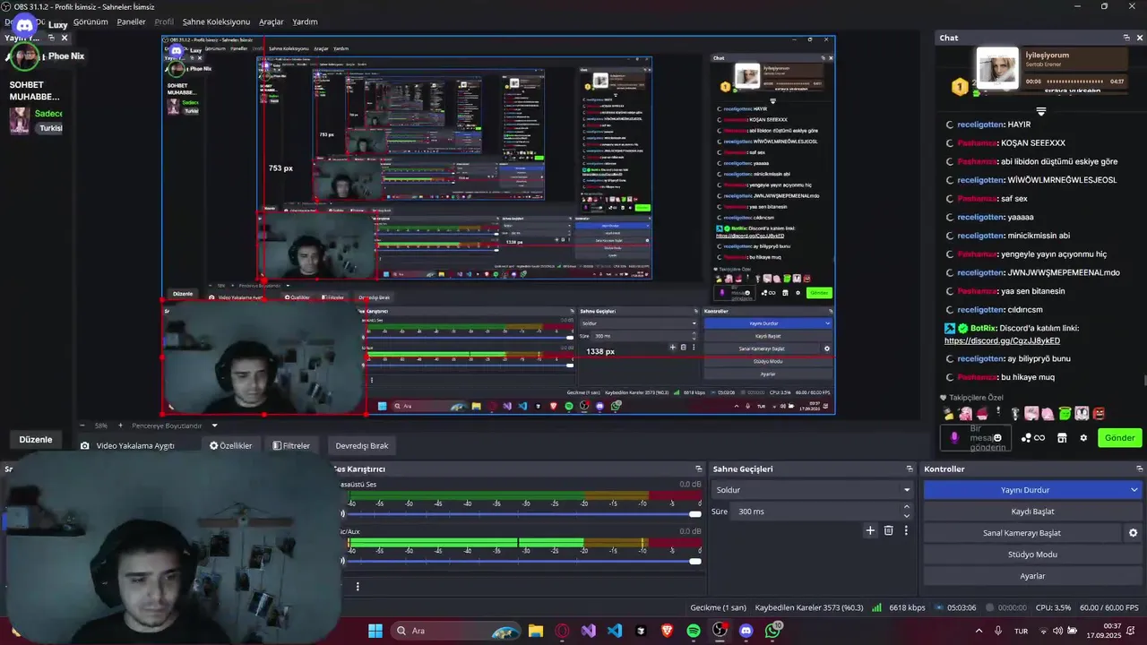Click the chat settings gear icon
This screenshot has width=1147, height=645.
point(1083,438)
